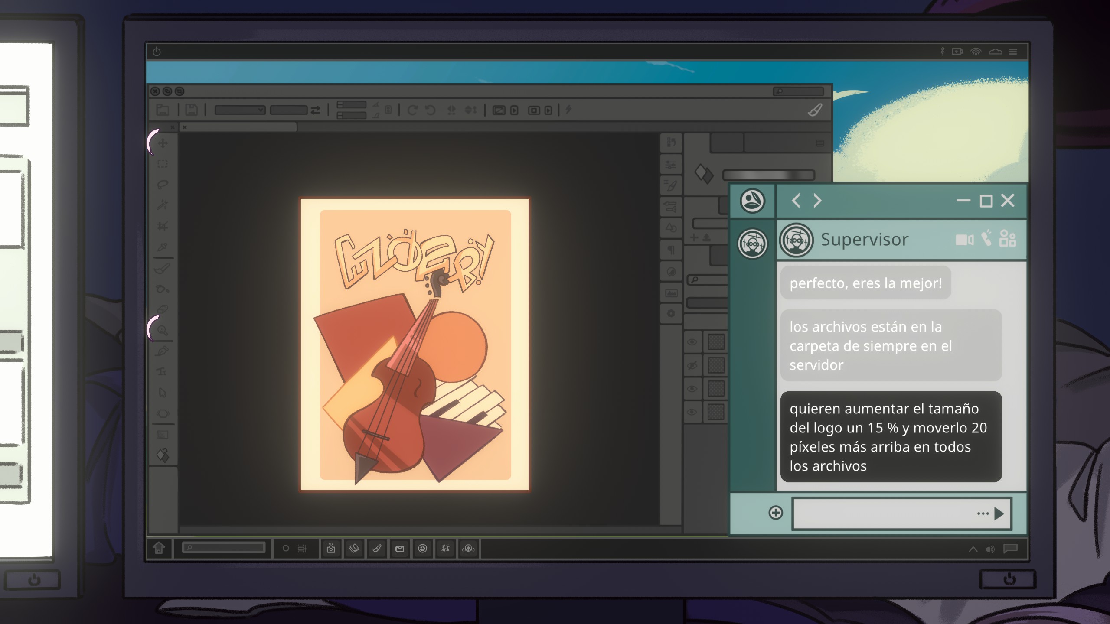Image resolution: width=1110 pixels, height=624 pixels.
Task: Expand the taskbar tray up-arrow
Action: pyautogui.click(x=973, y=549)
